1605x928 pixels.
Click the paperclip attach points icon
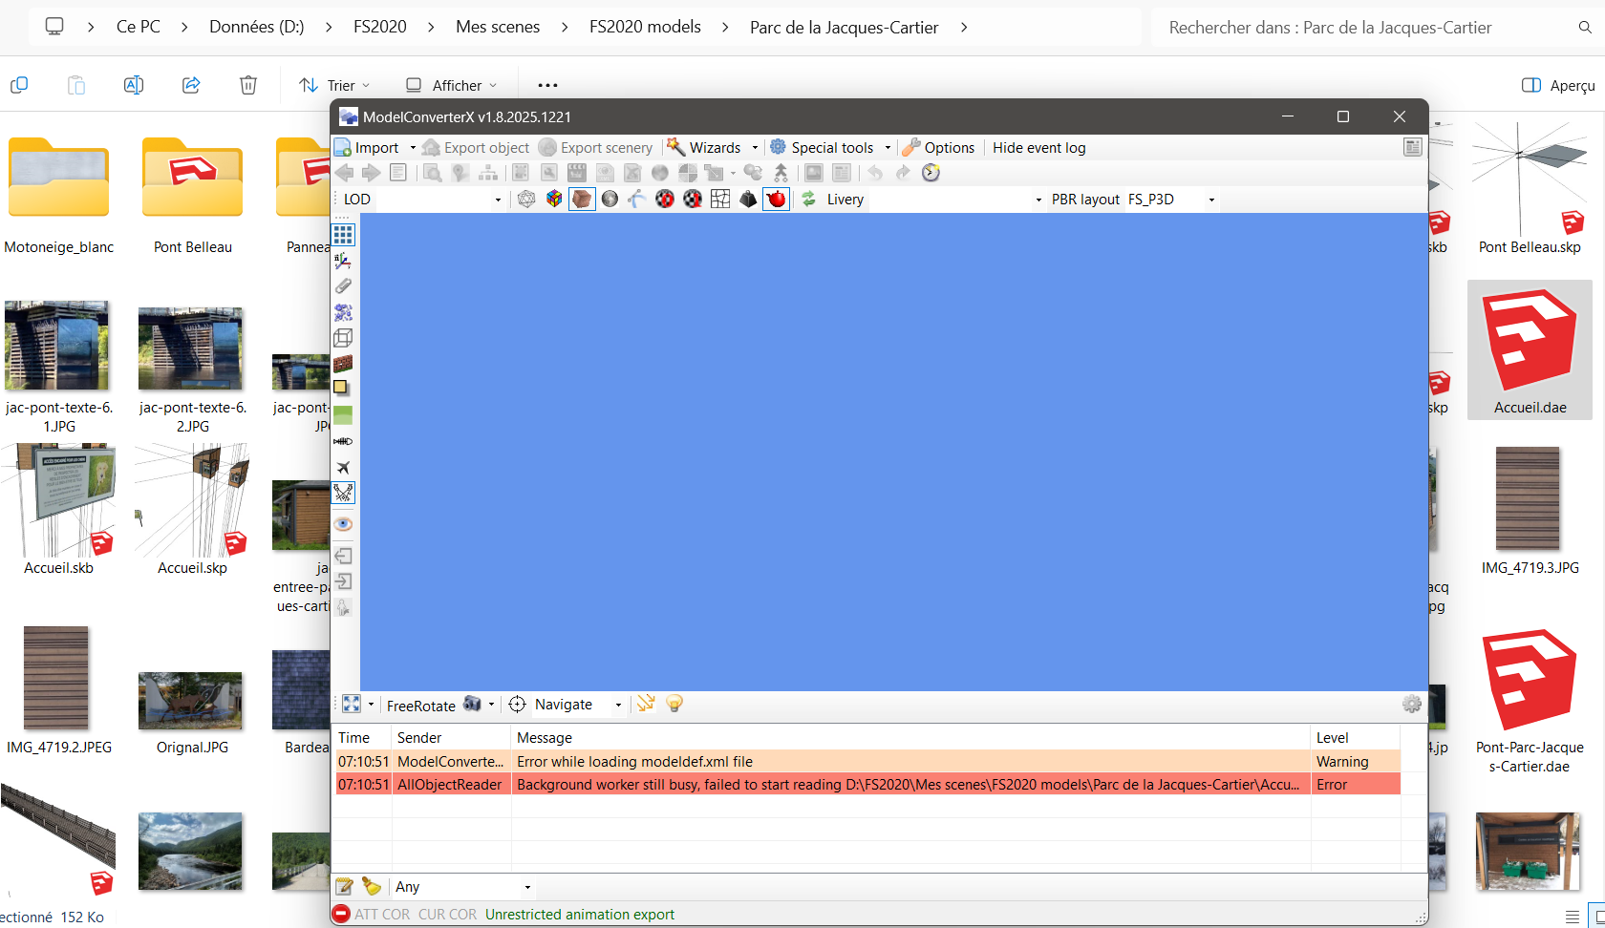[x=343, y=286]
